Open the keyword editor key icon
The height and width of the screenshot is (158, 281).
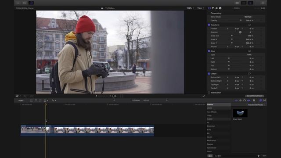(x=25, y=3)
